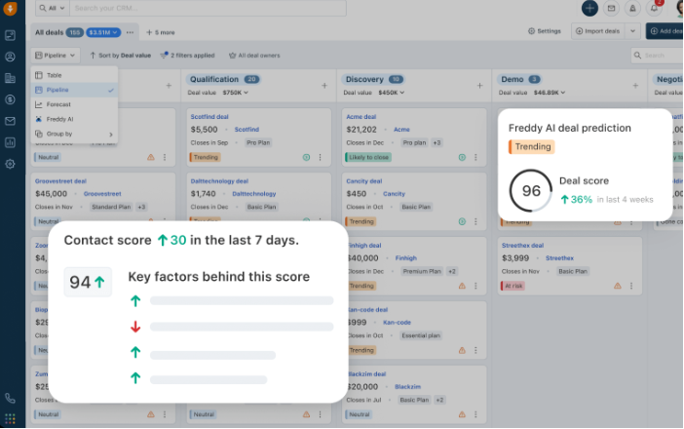
Task: Click the 2 filters applied control
Action: pyautogui.click(x=189, y=56)
